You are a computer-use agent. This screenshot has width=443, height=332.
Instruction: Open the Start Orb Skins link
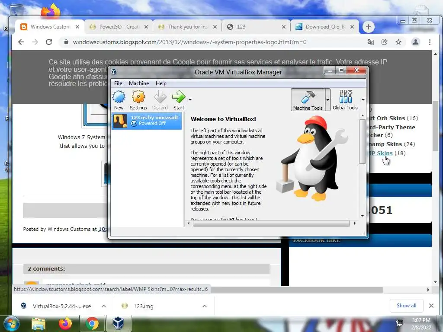387,118
